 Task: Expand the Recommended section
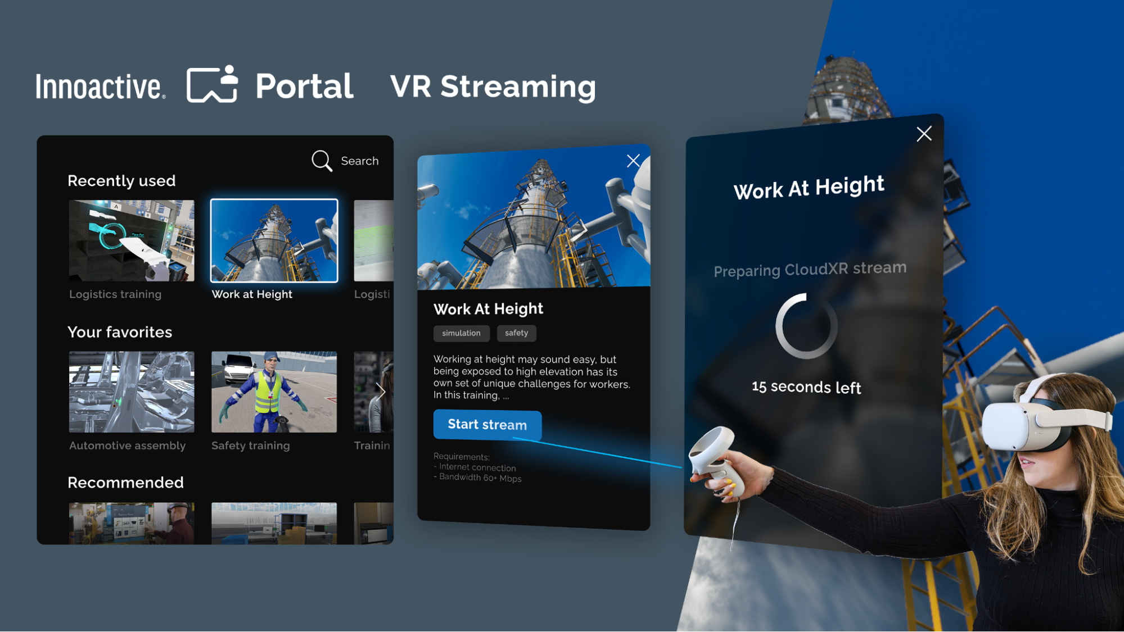click(x=126, y=483)
